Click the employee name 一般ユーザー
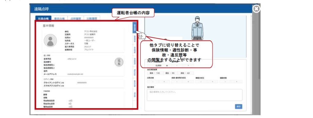The width and height of the screenshot is (313, 118). [x=90, y=40]
